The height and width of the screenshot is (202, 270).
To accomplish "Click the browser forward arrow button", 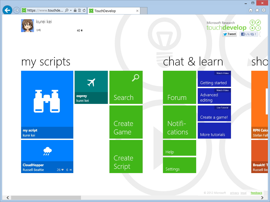I will click(x=17, y=10).
